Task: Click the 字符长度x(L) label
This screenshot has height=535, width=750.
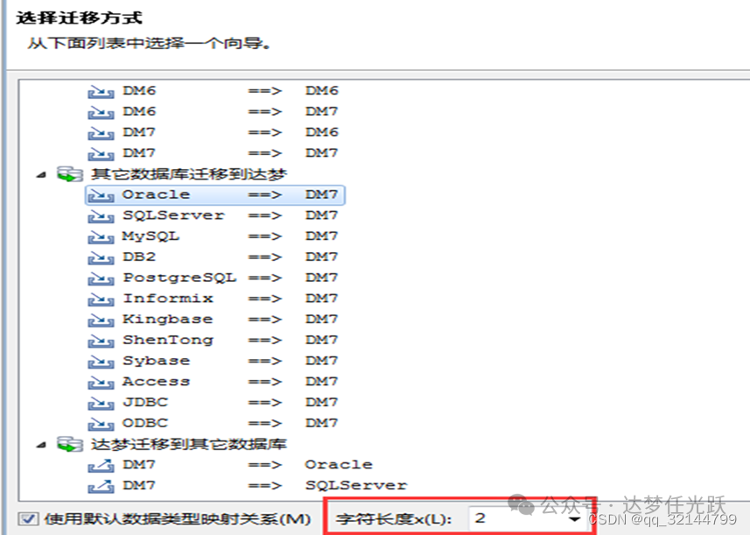Action: [393, 519]
